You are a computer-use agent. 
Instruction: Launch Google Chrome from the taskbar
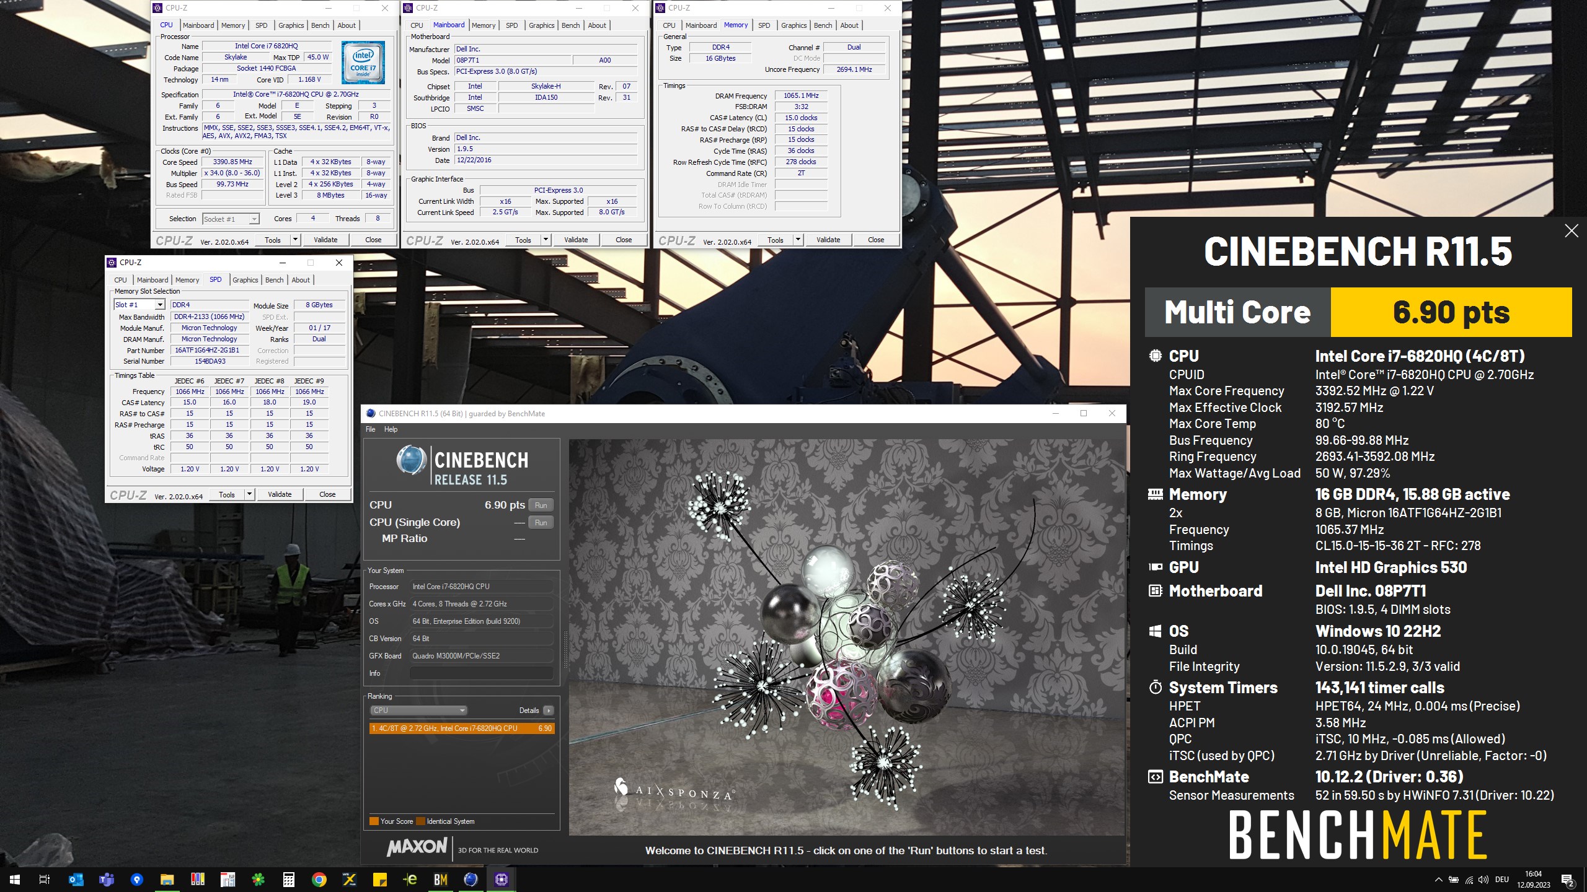click(x=319, y=879)
